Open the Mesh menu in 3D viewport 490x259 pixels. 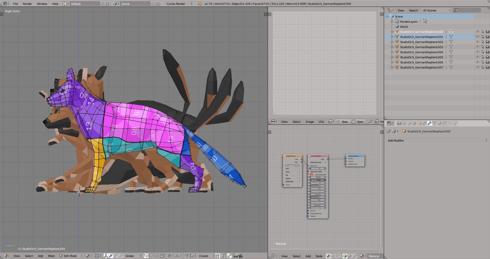pos(51,256)
